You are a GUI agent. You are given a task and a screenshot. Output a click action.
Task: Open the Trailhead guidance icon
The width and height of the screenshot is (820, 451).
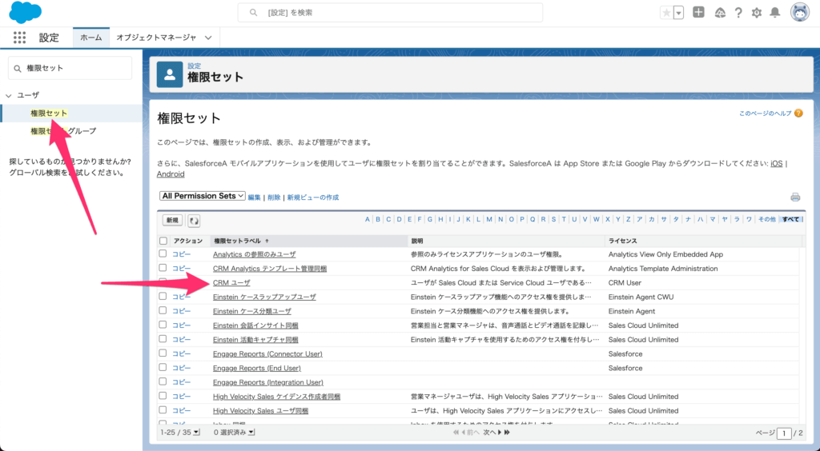[x=720, y=13]
